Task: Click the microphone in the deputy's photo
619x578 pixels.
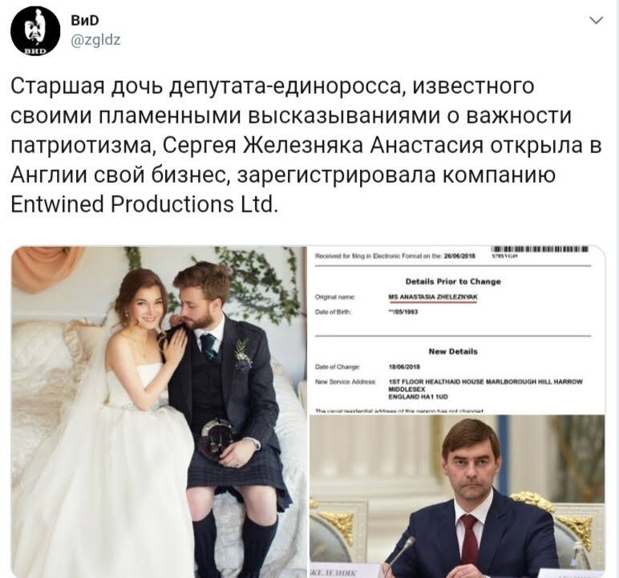Action: click(x=399, y=555)
